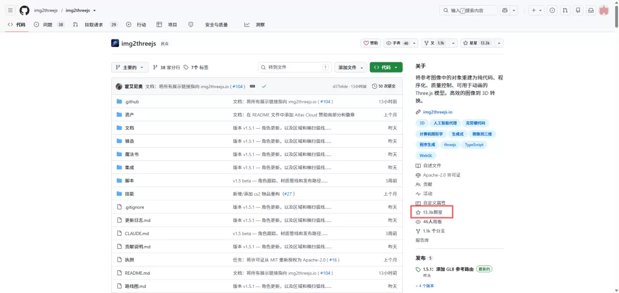Expand the plus create-new dropdown

[536, 11]
